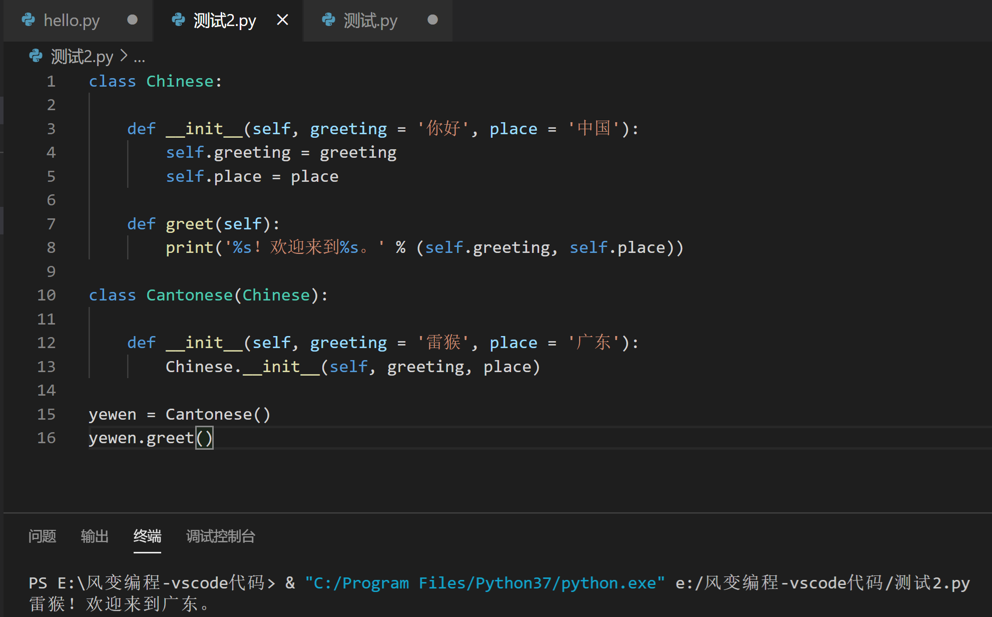
Task: Click python.exe path in terminal
Action: pyautogui.click(x=484, y=583)
